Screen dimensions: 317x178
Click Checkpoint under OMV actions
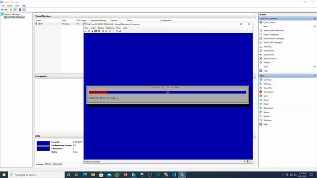pyautogui.click(x=268, y=108)
